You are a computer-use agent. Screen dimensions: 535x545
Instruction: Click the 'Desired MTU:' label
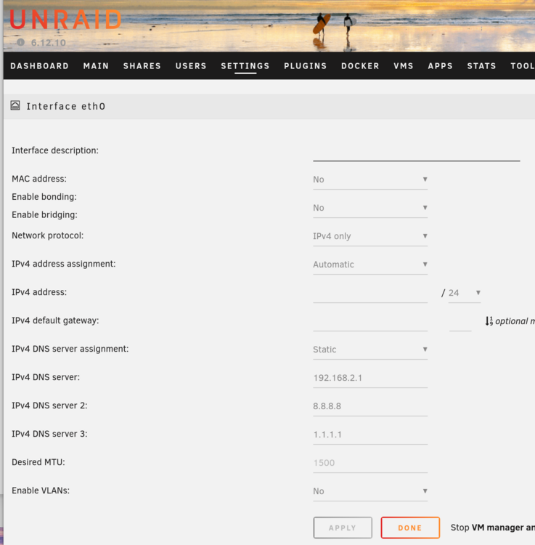(38, 462)
